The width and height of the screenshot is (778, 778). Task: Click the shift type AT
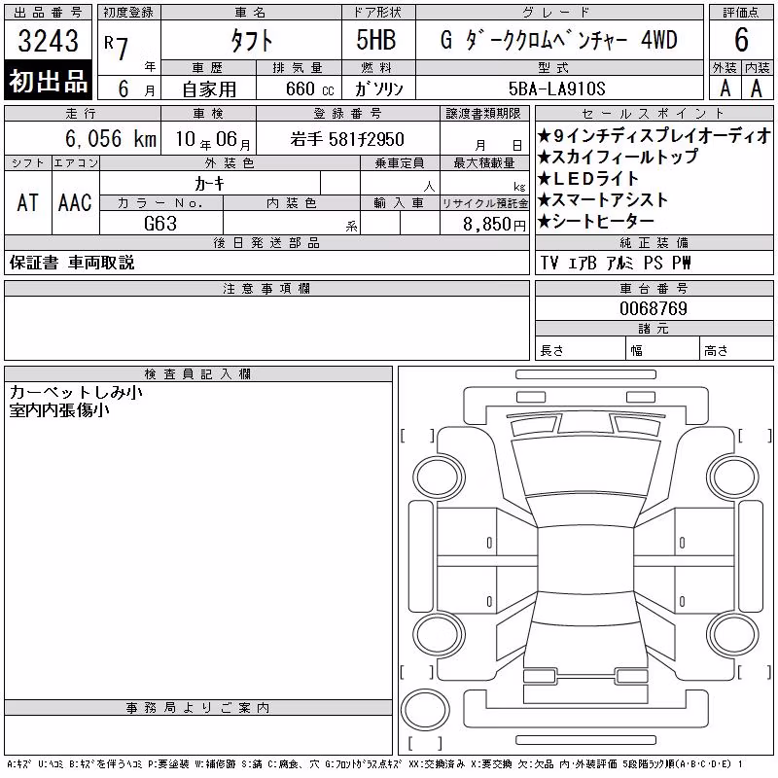click(x=28, y=202)
